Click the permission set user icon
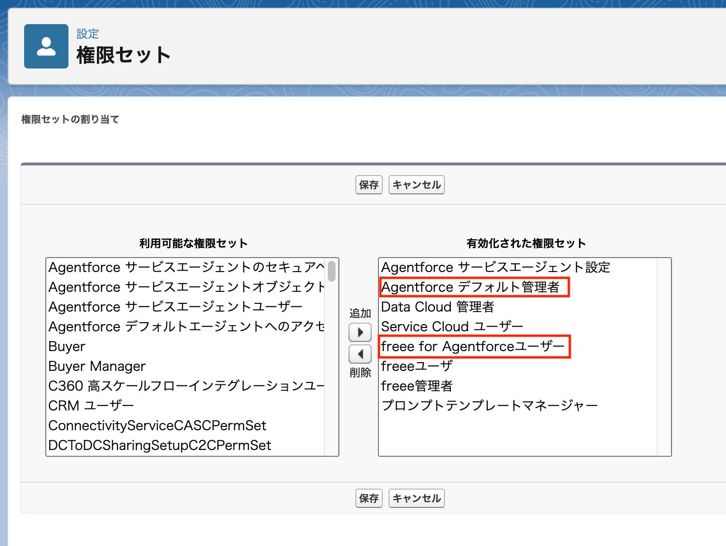Image resolution: width=726 pixels, height=546 pixels. point(46,46)
